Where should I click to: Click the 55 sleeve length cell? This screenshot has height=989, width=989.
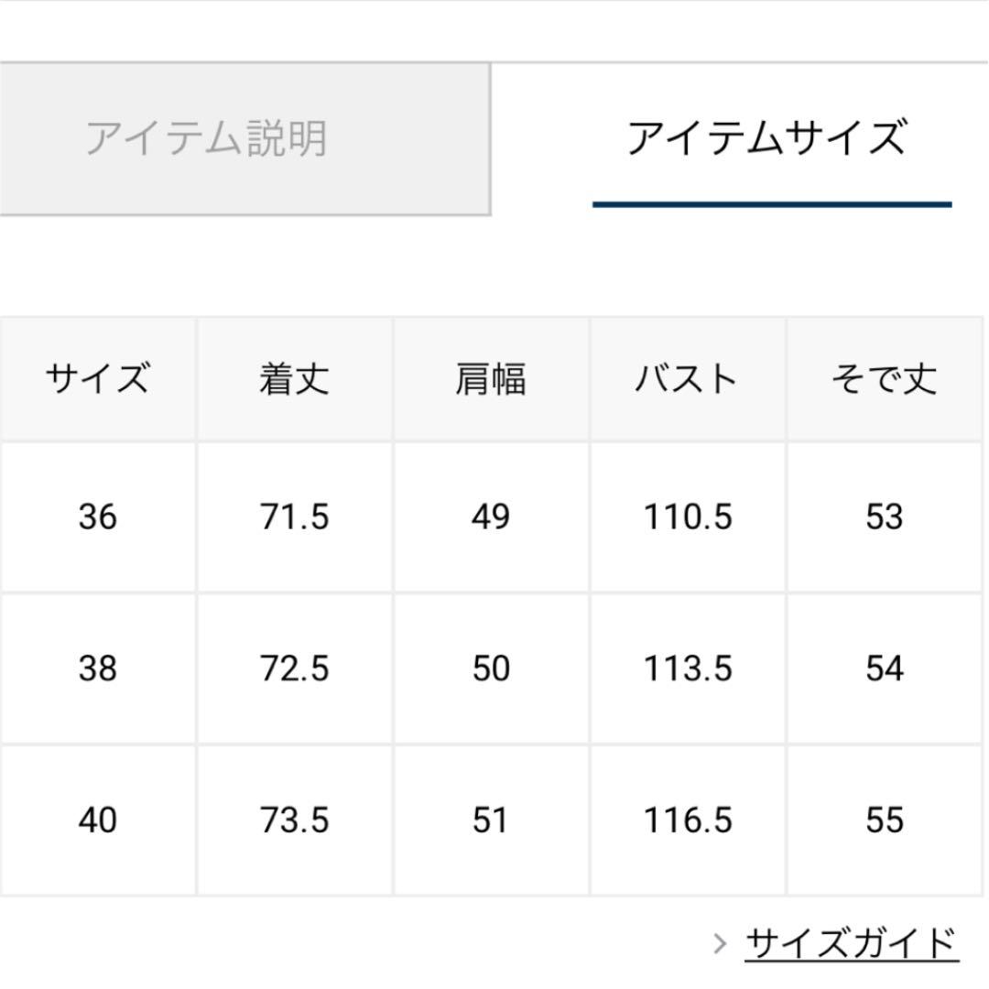pos(884,820)
